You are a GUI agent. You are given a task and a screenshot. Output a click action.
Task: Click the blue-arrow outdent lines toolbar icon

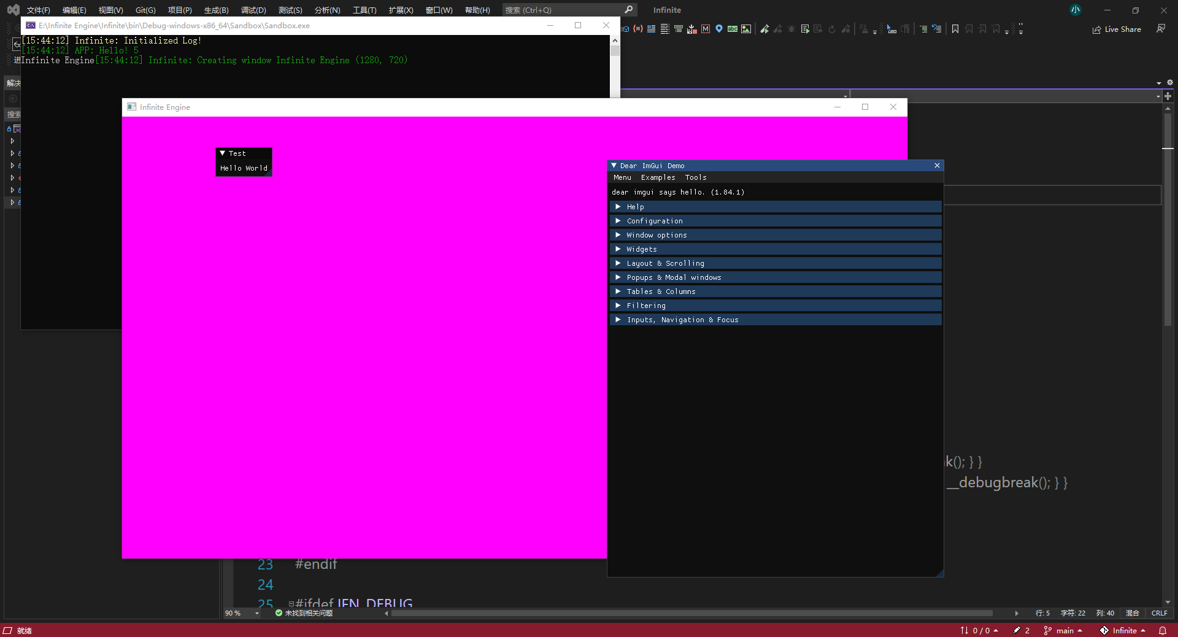tap(936, 29)
